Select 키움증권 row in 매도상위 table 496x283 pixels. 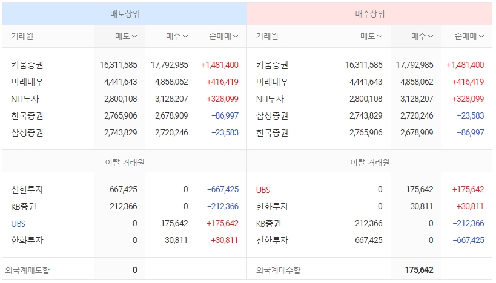click(125, 65)
